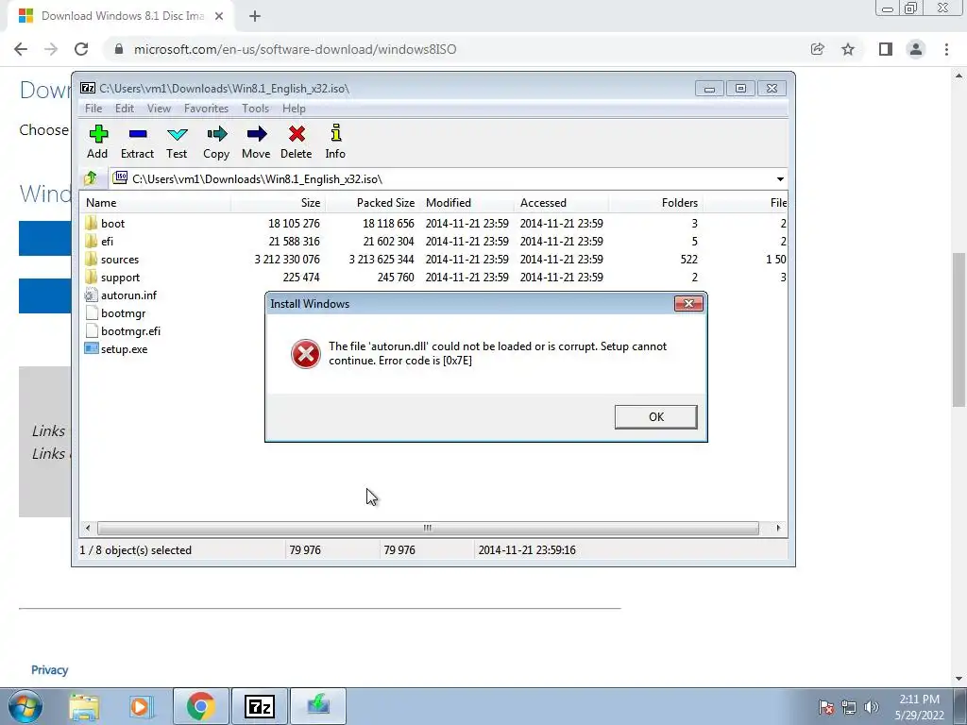967x725 pixels.
Task: Click the Add toolbar icon in 7-Zip
Action: tap(97, 142)
